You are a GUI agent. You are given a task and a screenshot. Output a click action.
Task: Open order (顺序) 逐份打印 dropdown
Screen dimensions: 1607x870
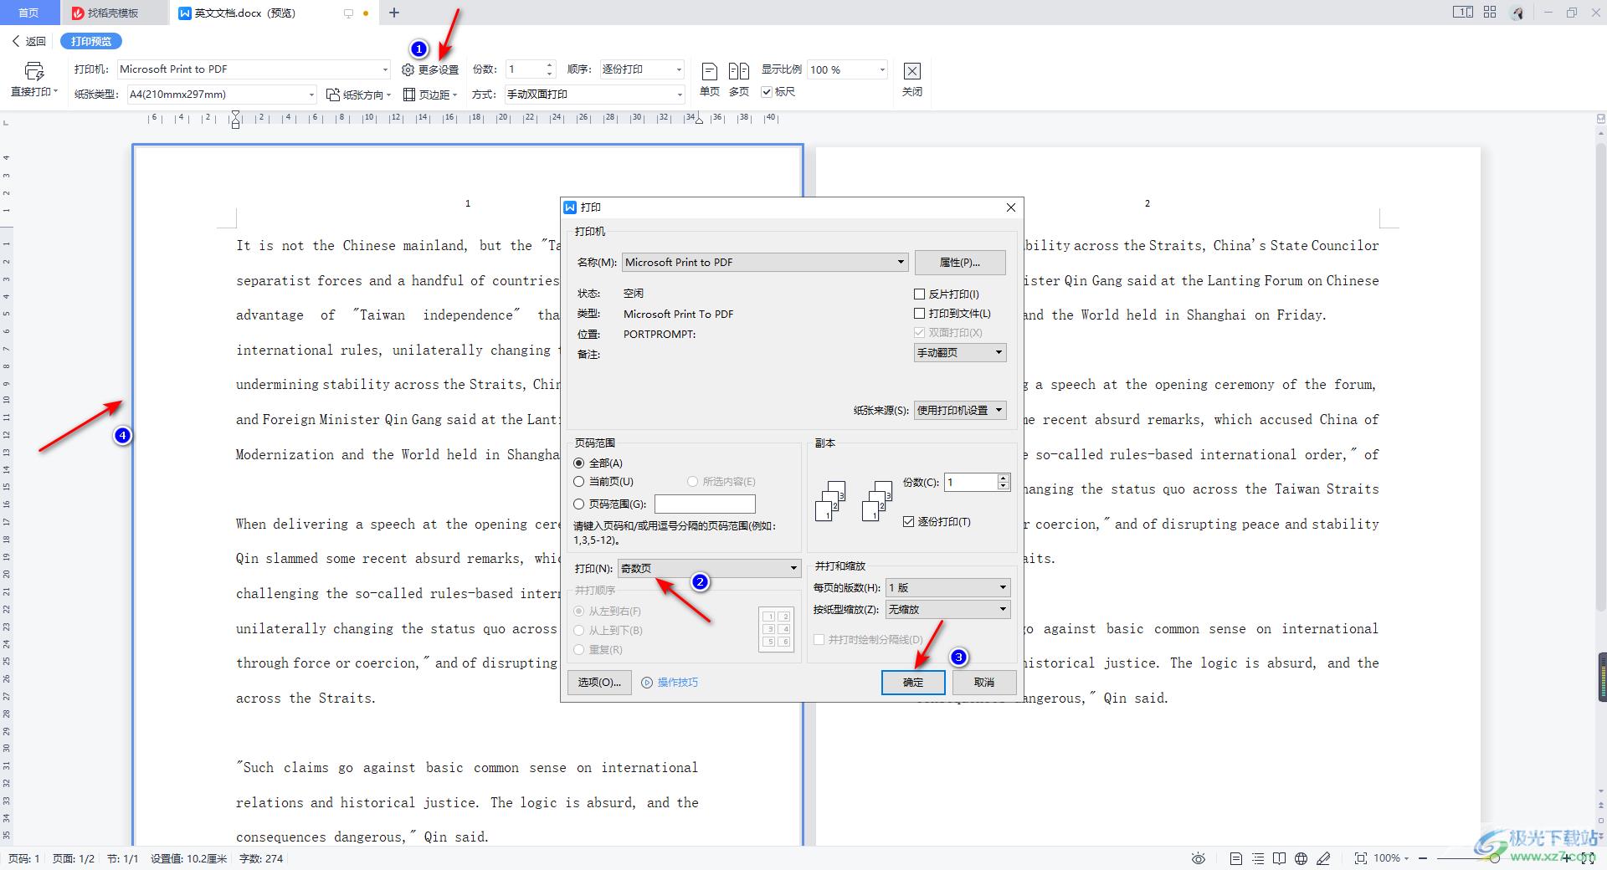642,69
